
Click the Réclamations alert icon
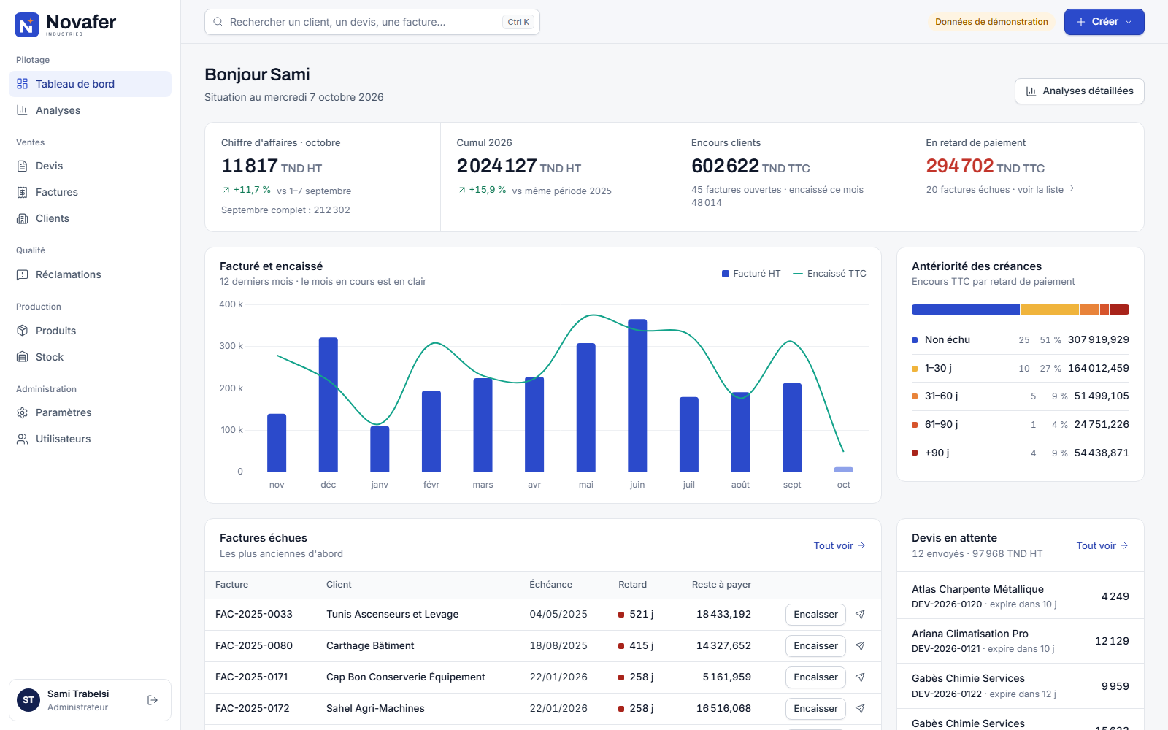click(23, 274)
